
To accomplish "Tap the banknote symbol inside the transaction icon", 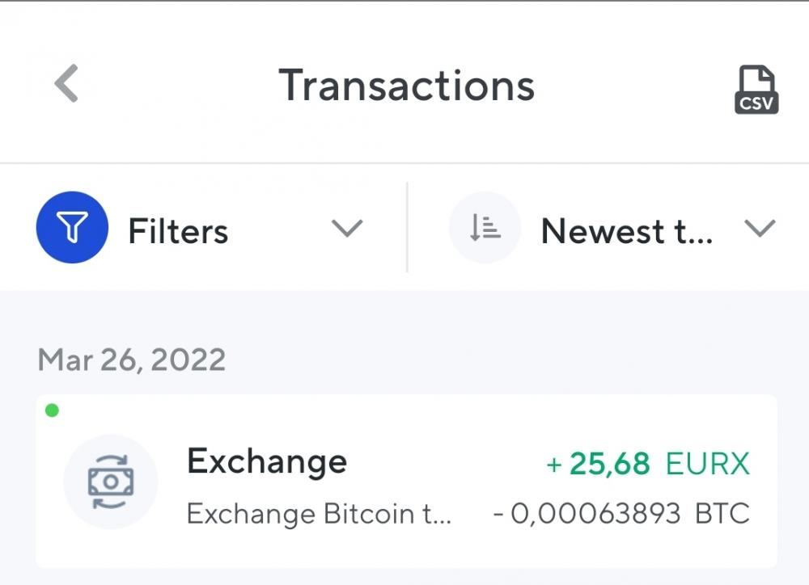I will click(x=111, y=482).
